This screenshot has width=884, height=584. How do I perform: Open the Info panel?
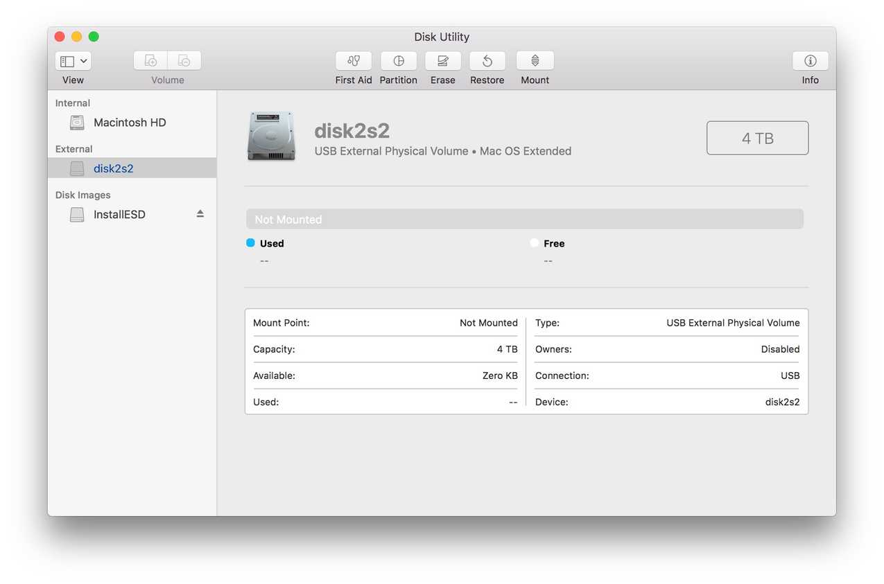[x=810, y=61]
